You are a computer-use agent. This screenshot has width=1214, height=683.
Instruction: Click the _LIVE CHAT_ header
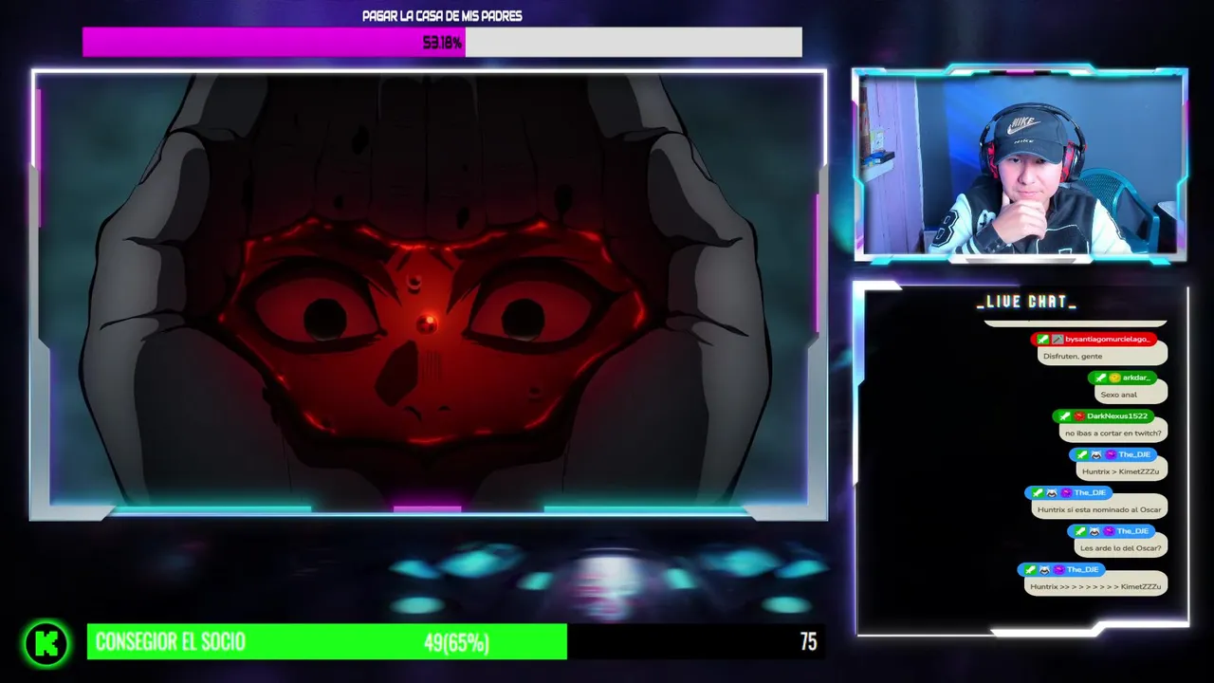click(x=1026, y=302)
